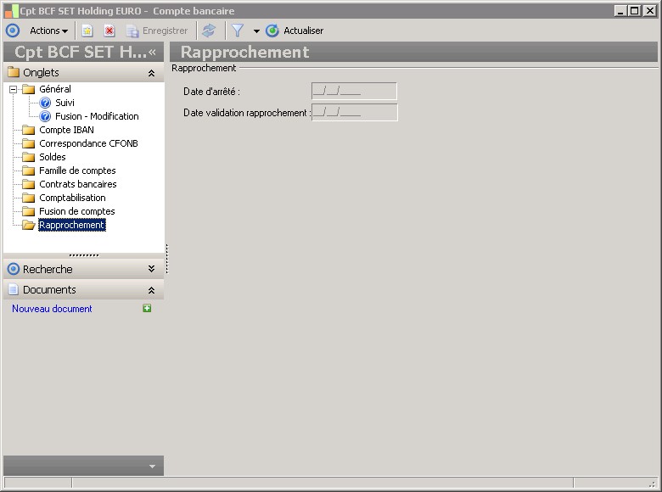Click the filter funnel icon
This screenshot has width=662, height=492.
238,31
